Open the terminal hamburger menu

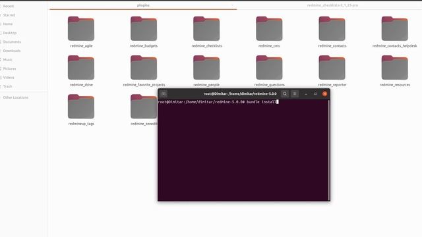coord(295,93)
